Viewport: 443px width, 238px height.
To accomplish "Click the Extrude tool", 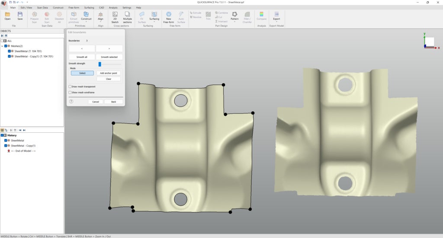I will coord(196,13).
